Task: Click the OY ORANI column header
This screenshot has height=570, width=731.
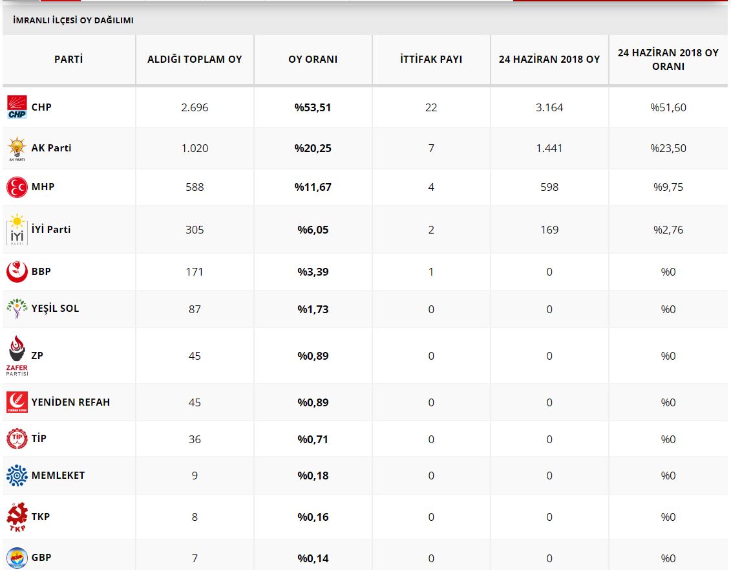Action: [x=313, y=60]
